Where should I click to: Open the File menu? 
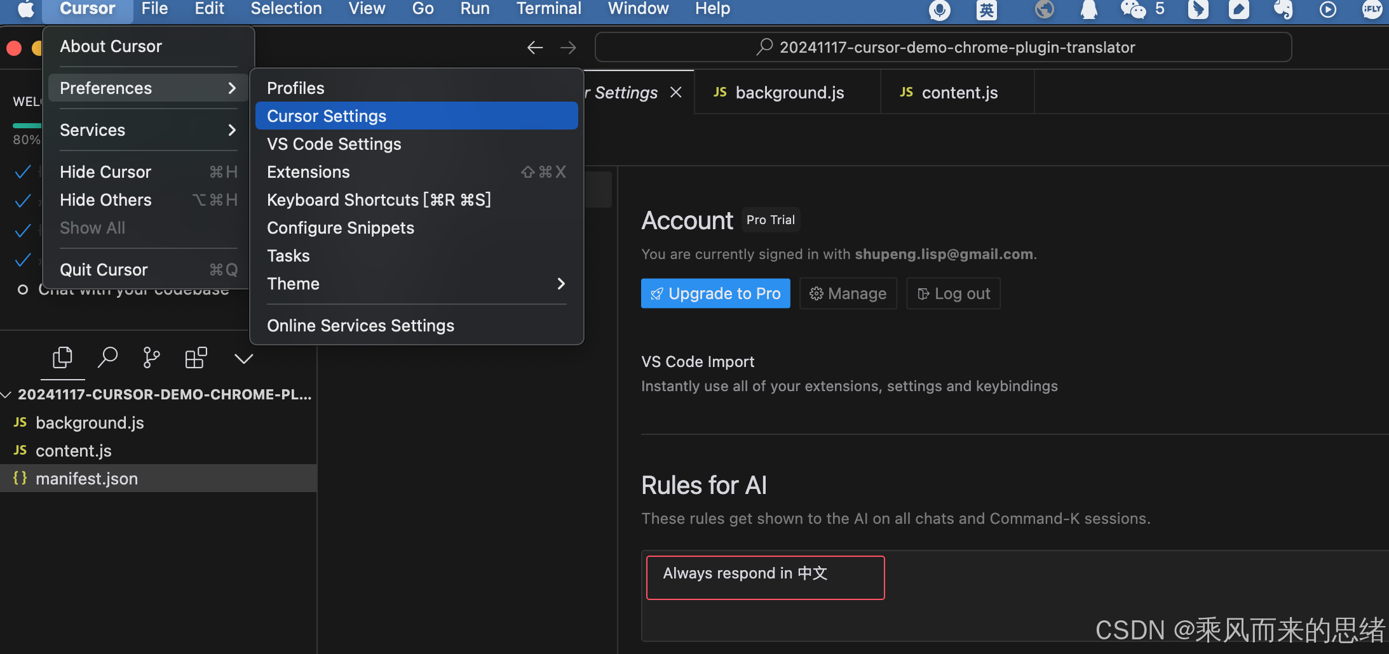154,9
